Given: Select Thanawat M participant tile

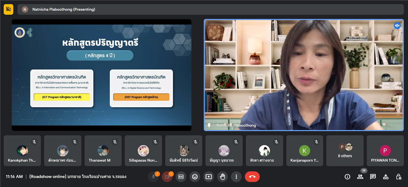Looking at the screenshot, I should [103, 151].
